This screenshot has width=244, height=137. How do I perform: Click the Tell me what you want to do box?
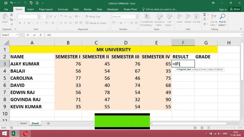pos(159,9)
